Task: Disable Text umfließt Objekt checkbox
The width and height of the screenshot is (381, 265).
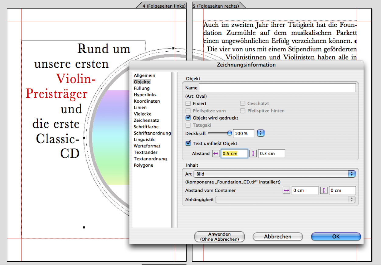Action: click(x=188, y=143)
